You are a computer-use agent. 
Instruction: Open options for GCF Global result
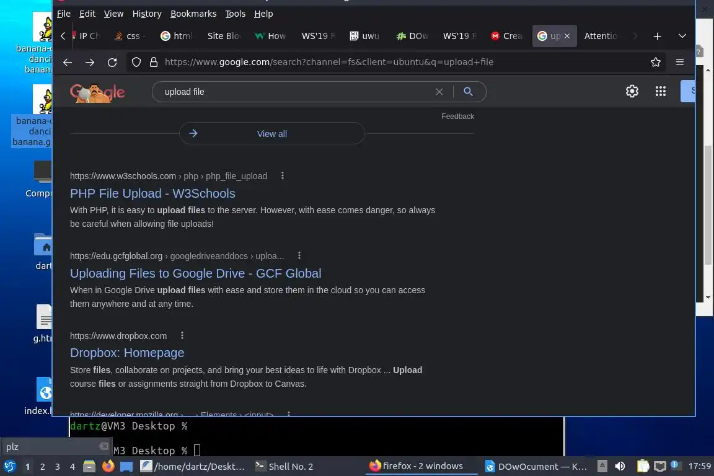[x=299, y=255]
